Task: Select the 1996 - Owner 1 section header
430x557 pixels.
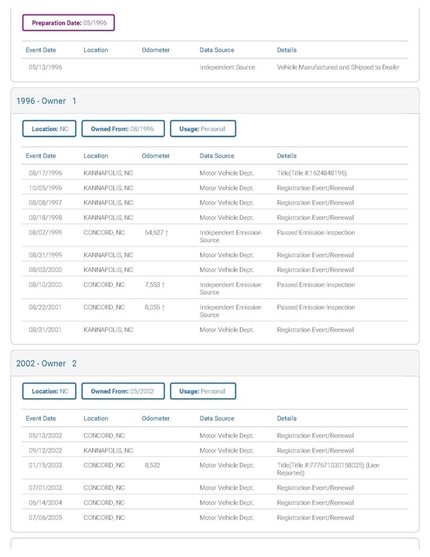Action: point(215,101)
